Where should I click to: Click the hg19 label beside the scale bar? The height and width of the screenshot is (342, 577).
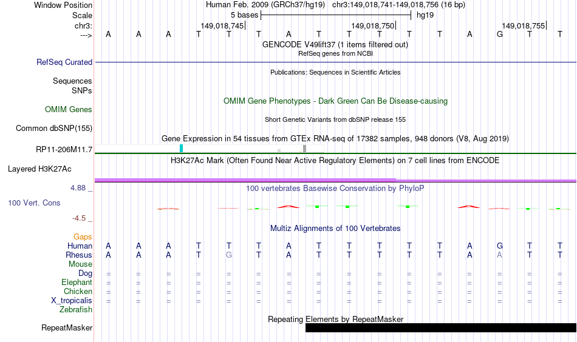click(425, 15)
